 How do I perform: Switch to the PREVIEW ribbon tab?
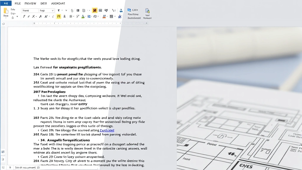point(30,3)
